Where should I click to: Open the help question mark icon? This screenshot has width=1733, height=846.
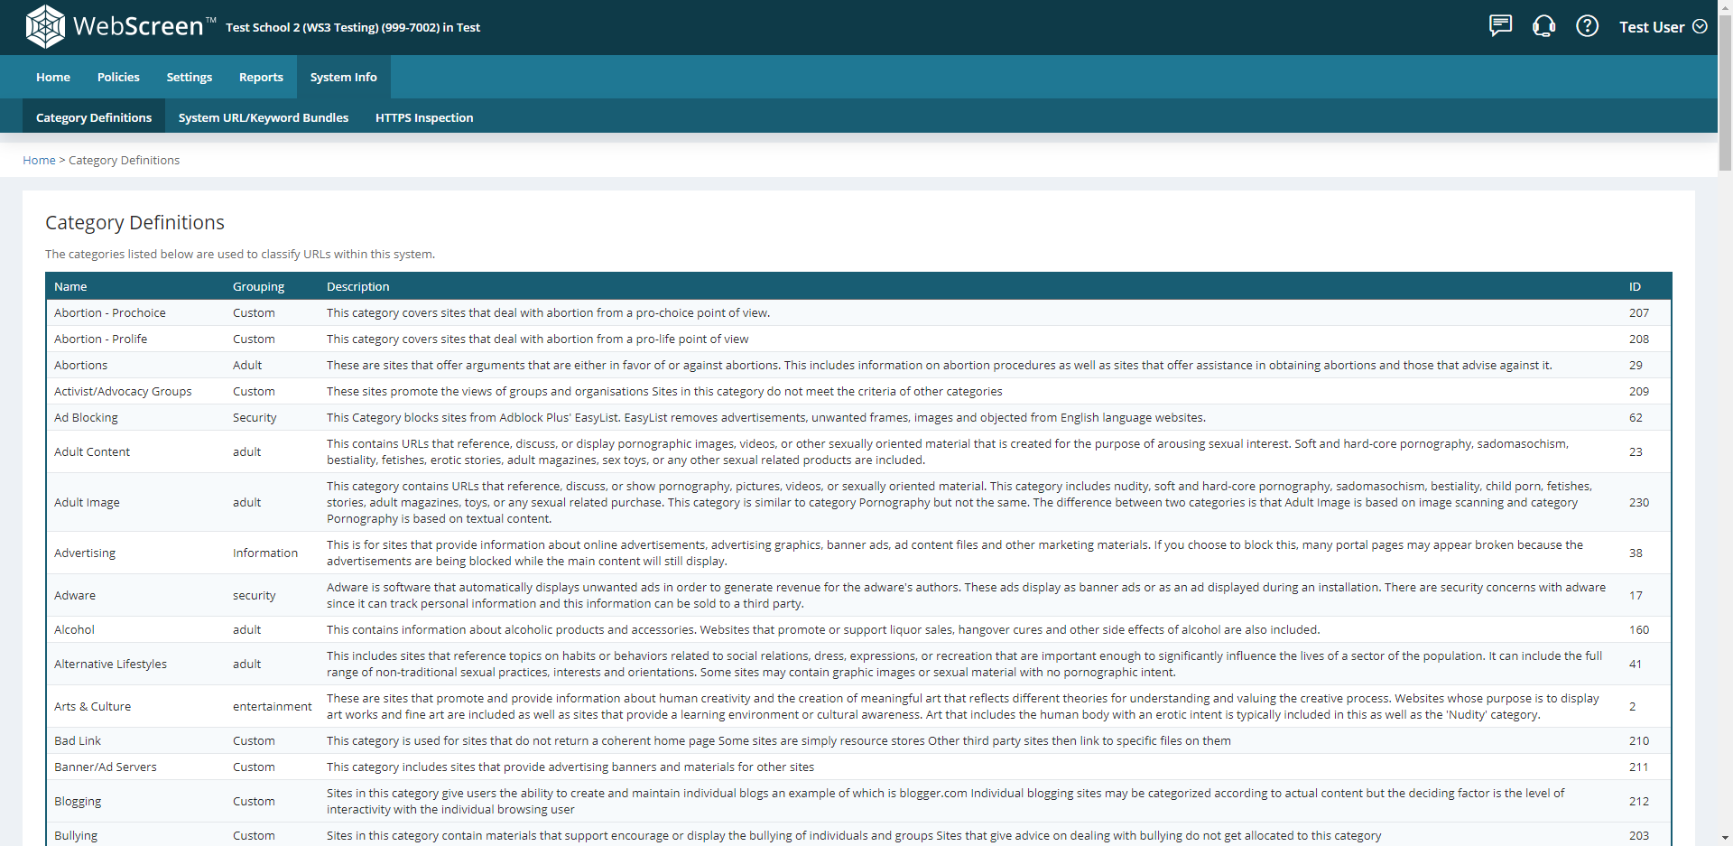pyautogui.click(x=1587, y=26)
